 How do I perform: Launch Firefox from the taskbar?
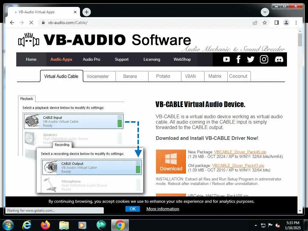45,225
